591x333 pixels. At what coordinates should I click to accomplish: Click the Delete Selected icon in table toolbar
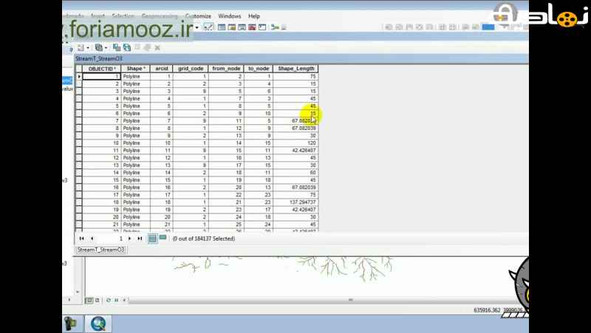click(157, 47)
